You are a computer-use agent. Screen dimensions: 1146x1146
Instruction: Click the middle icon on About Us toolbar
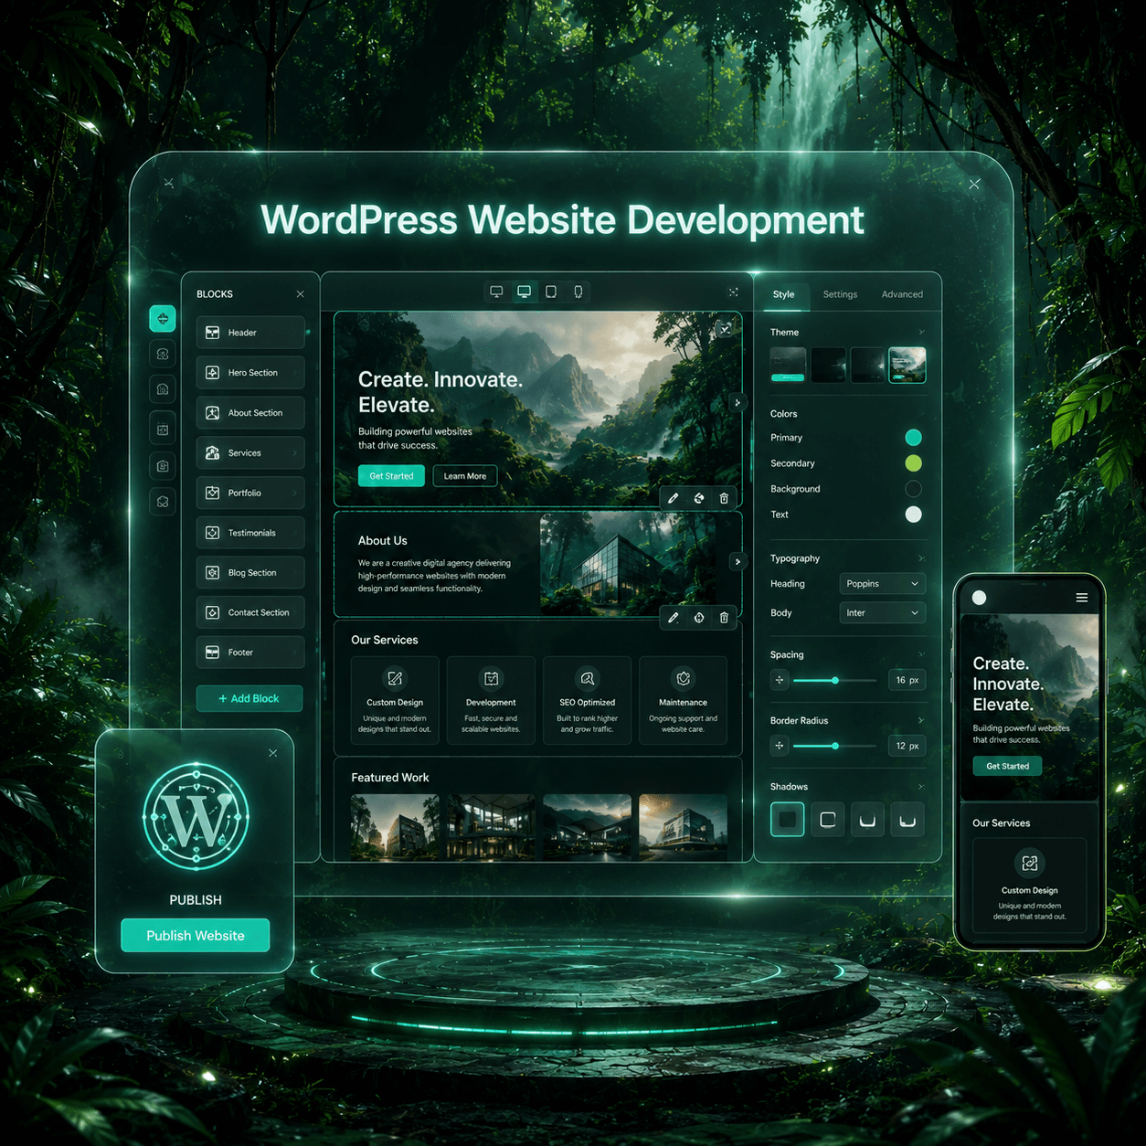click(x=699, y=618)
